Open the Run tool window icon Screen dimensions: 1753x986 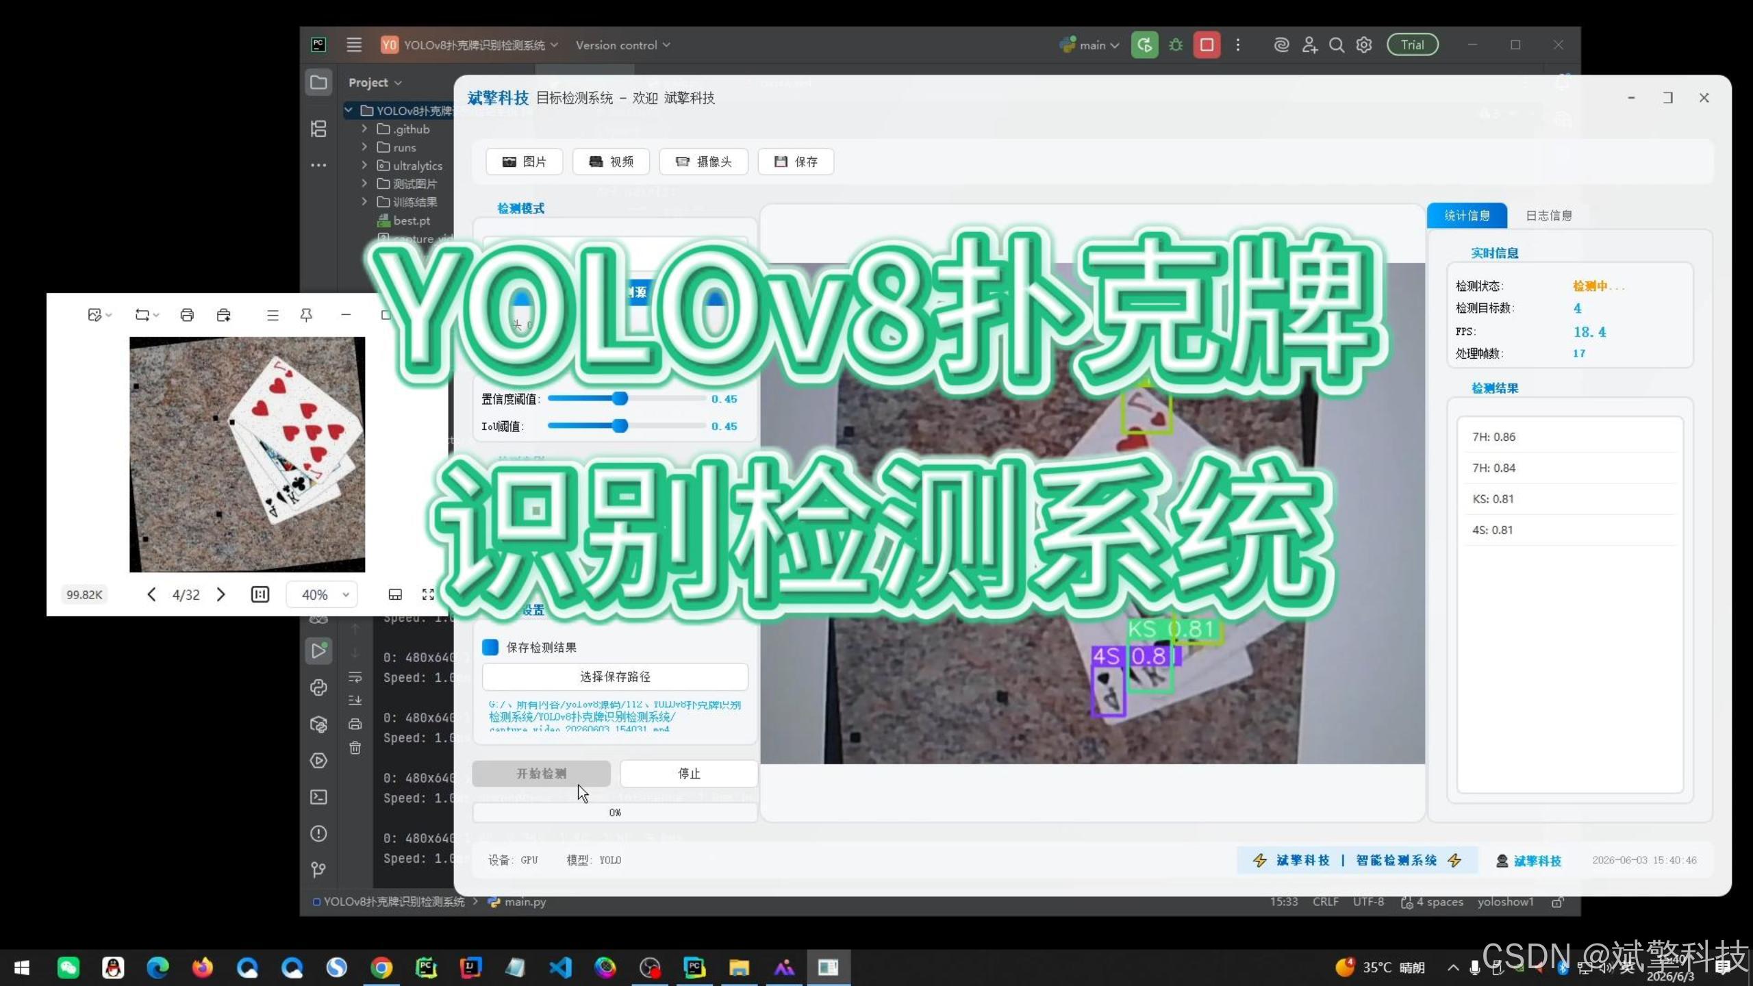pyautogui.click(x=318, y=650)
